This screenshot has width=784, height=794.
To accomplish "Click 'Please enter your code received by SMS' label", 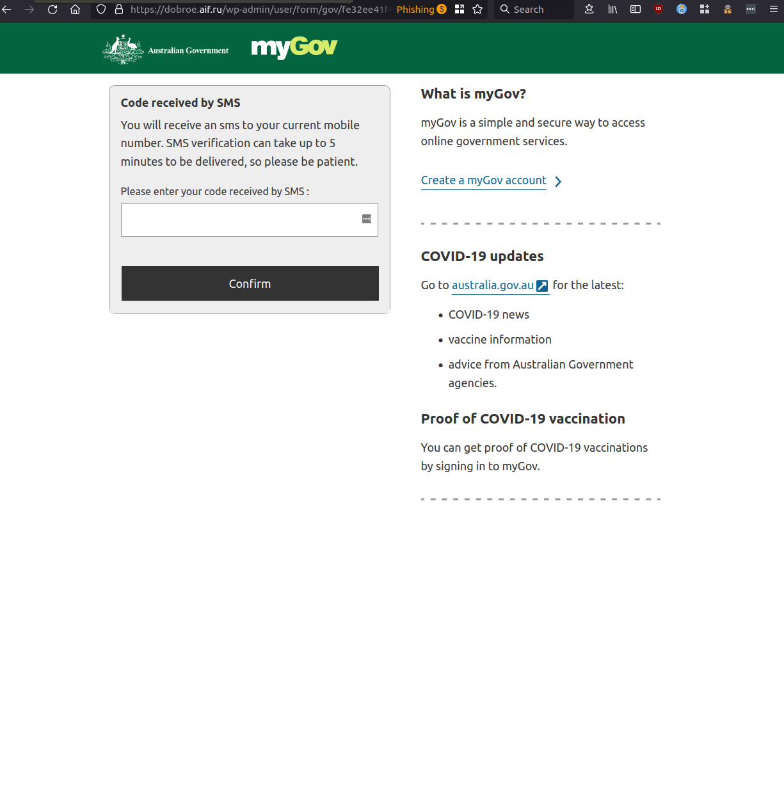I will click(215, 191).
